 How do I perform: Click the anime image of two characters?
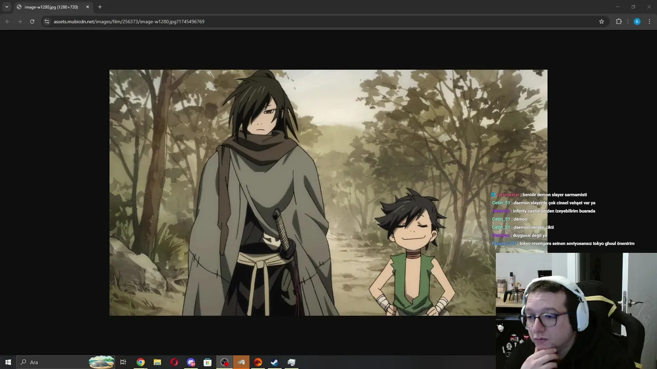click(x=328, y=192)
